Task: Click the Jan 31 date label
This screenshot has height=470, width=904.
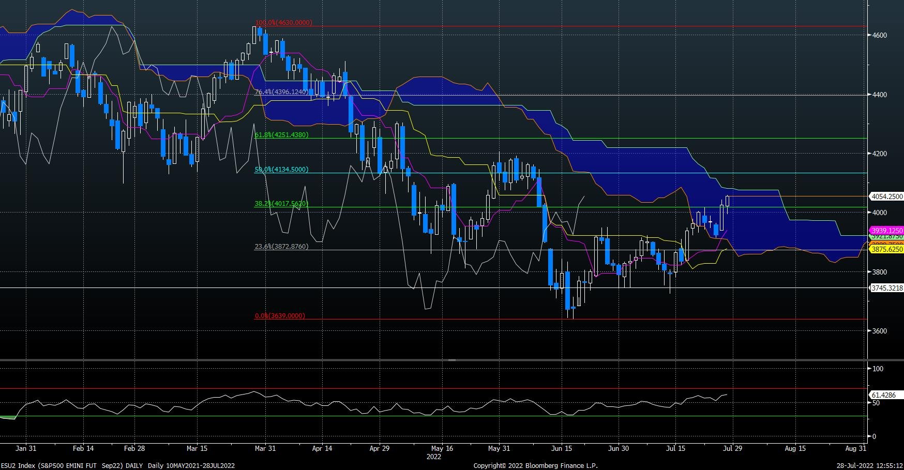Action: pyautogui.click(x=26, y=449)
